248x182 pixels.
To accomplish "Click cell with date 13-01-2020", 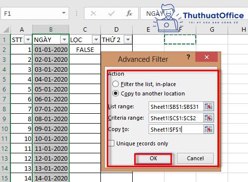I will [51, 168].
